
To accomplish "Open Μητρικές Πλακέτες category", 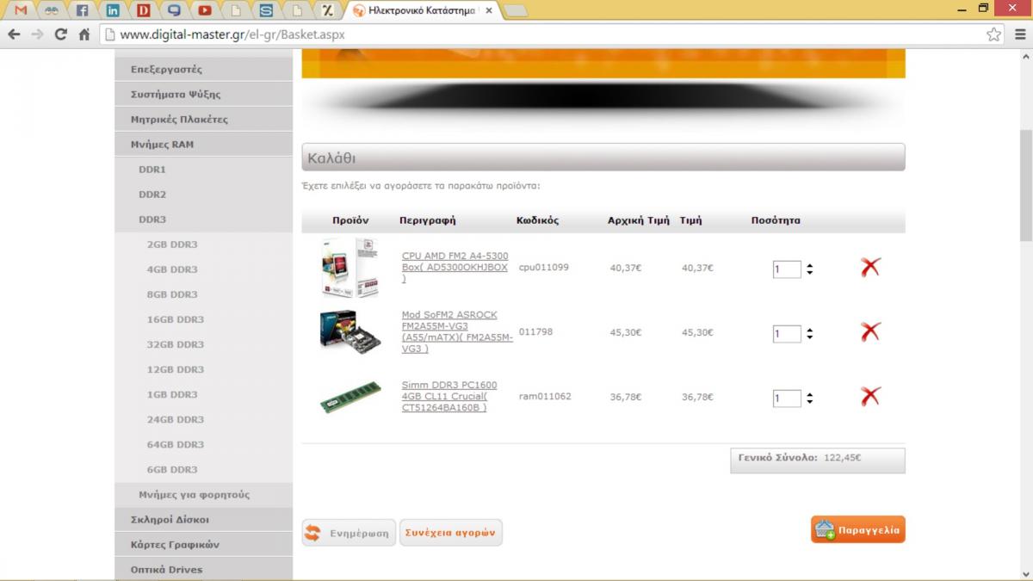I will tap(203, 119).
